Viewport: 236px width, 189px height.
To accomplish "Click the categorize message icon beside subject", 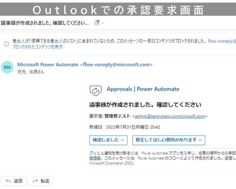I will pos(97,23).
